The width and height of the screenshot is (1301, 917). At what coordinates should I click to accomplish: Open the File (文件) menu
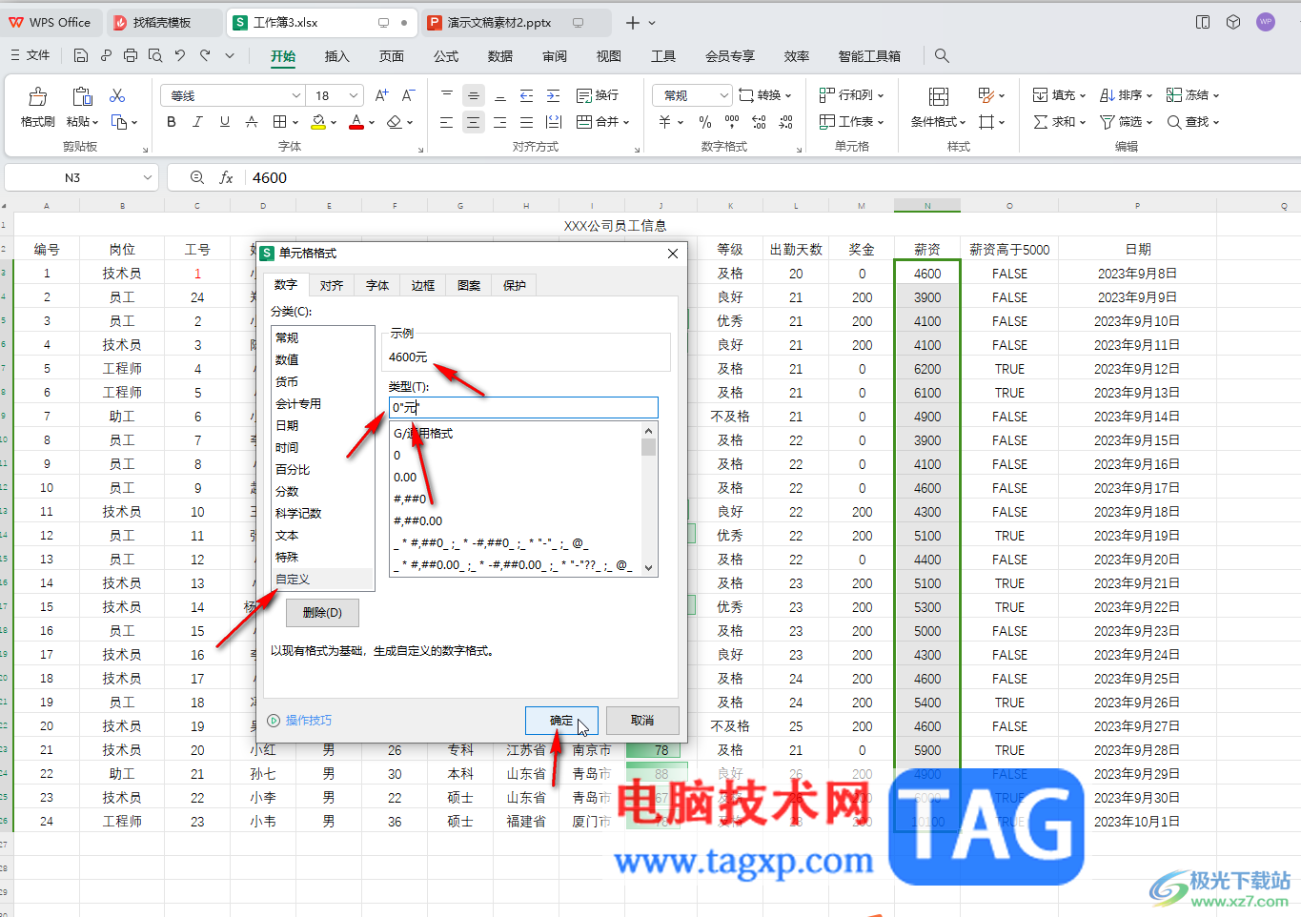tap(30, 55)
